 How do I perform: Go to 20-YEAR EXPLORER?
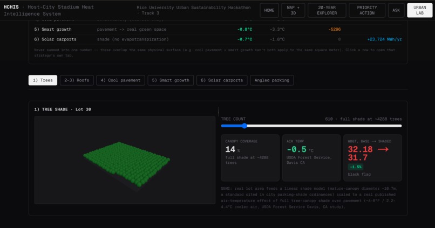(327, 10)
